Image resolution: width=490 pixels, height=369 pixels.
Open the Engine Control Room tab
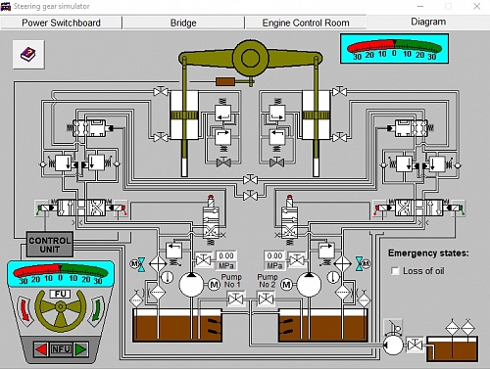point(306,23)
